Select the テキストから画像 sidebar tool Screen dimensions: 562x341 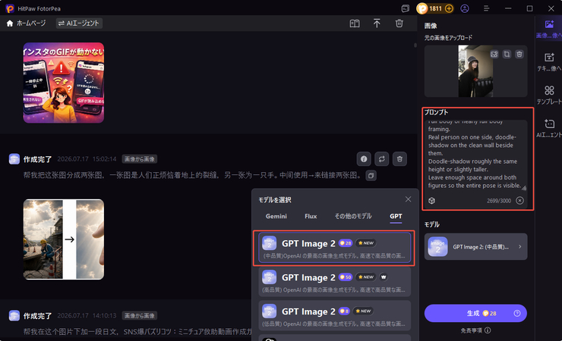(x=549, y=62)
